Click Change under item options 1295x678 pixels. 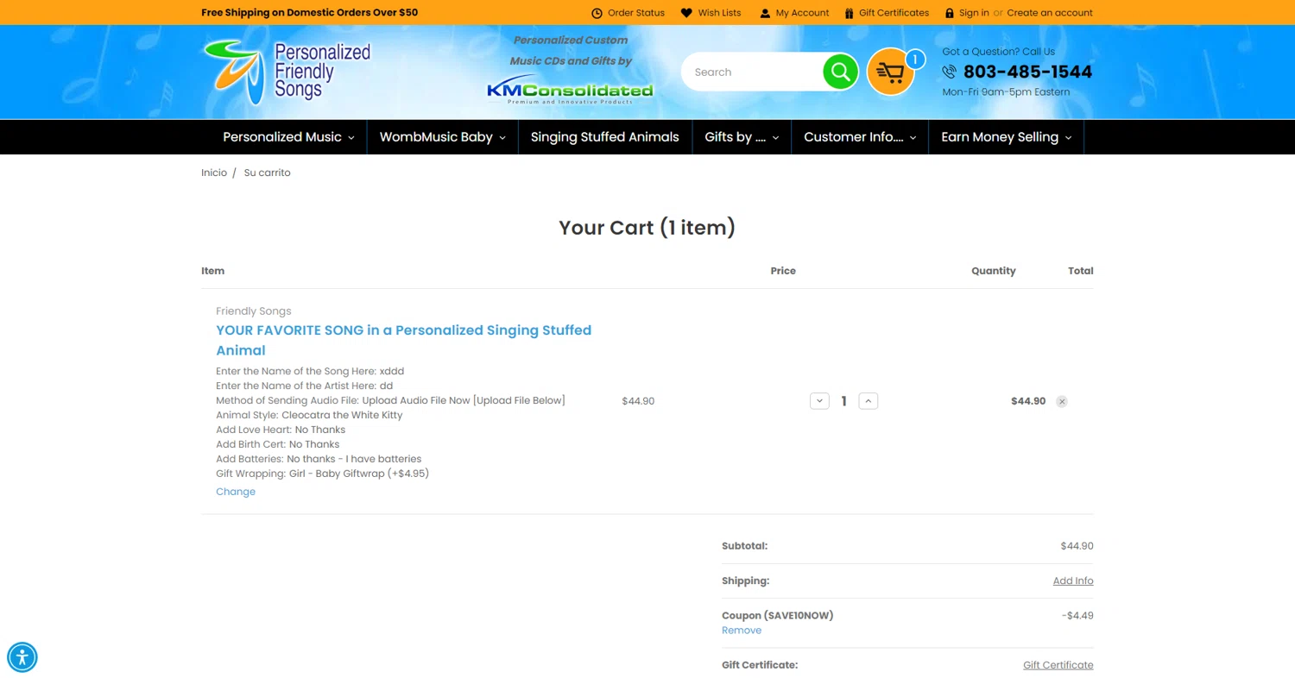[236, 492]
